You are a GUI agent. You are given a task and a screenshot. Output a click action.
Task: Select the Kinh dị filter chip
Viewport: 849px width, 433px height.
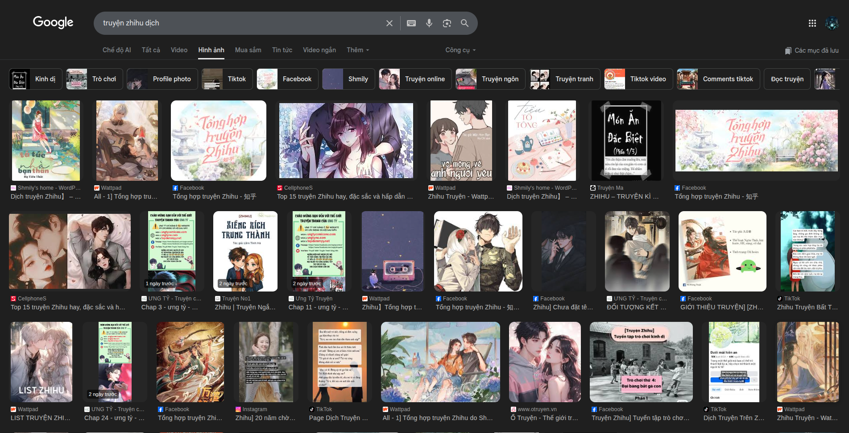click(x=36, y=79)
